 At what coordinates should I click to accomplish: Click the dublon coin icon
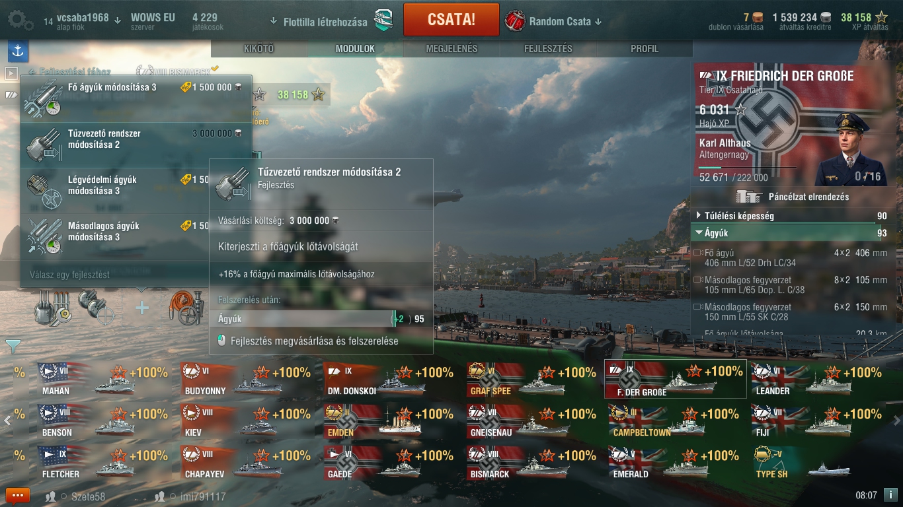tap(758, 18)
